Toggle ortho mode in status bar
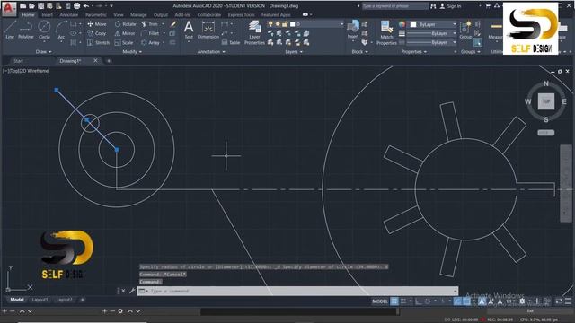 [x=419, y=301]
